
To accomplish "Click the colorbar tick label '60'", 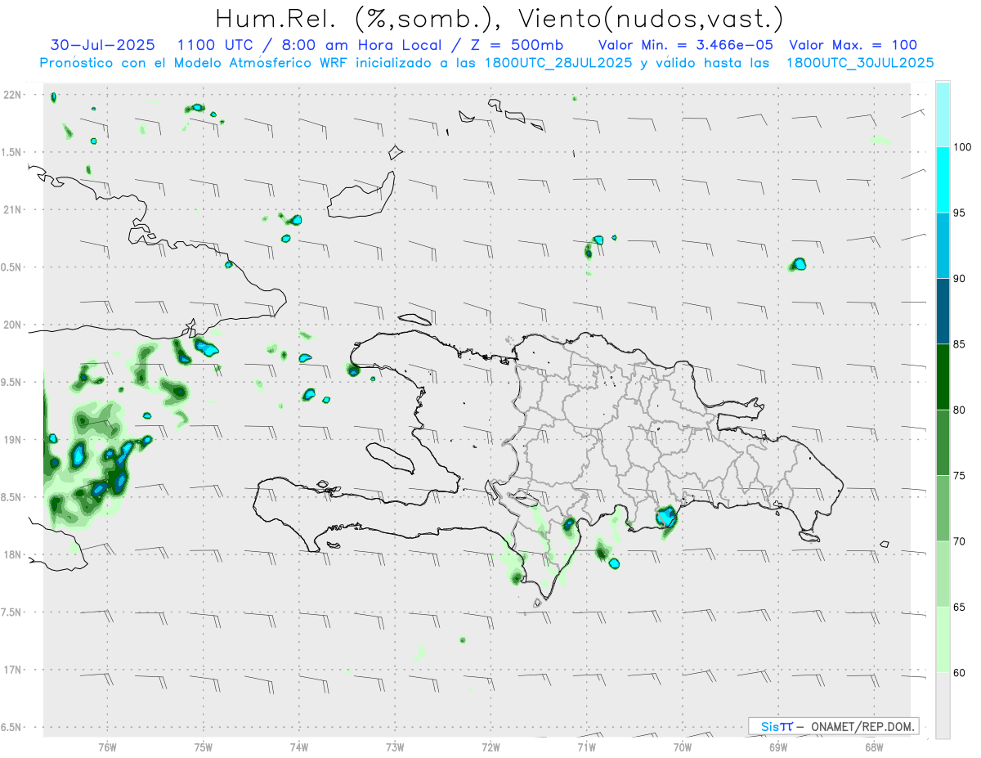I will click(x=959, y=672).
